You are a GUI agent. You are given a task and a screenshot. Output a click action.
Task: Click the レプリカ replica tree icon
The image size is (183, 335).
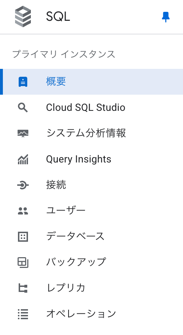[23, 288]
